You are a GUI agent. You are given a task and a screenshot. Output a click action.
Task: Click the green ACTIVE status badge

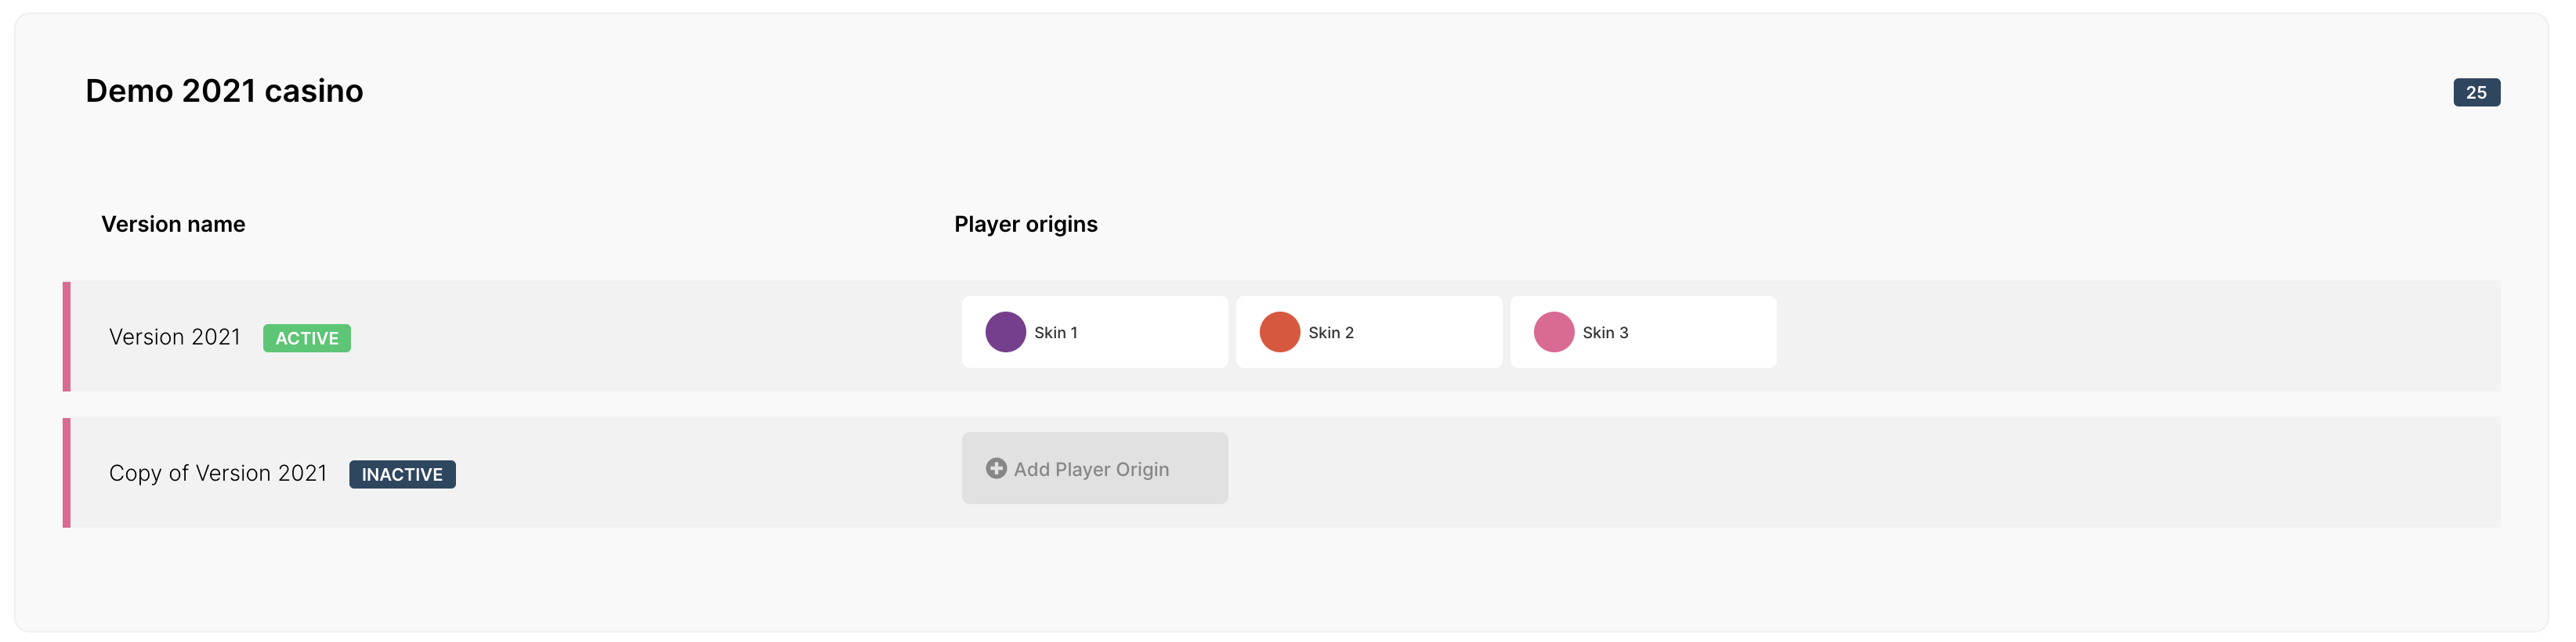point(307,338)
